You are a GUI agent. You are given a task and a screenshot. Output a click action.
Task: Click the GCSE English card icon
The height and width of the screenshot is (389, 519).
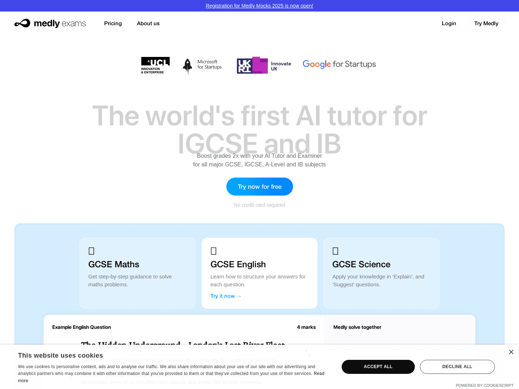pyautogui.click(x=213, y=251)
